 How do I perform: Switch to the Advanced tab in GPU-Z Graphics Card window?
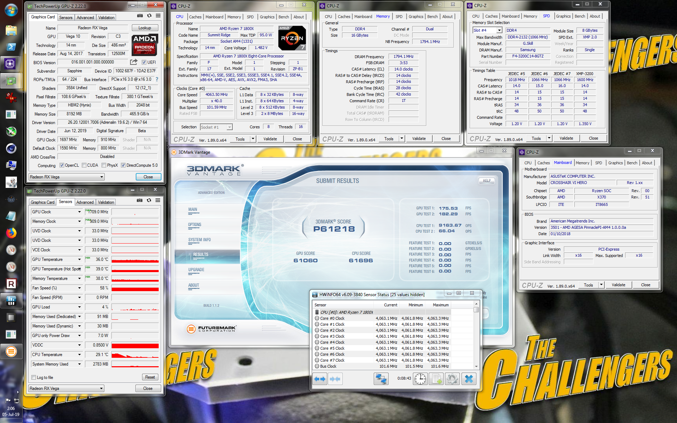(85, 18)
